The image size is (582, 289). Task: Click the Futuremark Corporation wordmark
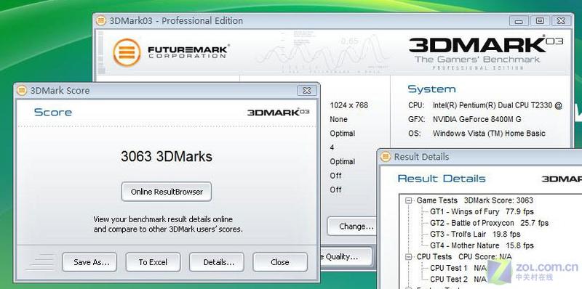coord(188,52)
